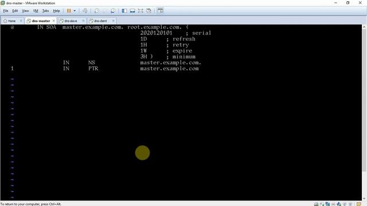Click the '; refresh' comment
367x206 pixels.
(x=181, y=39)
